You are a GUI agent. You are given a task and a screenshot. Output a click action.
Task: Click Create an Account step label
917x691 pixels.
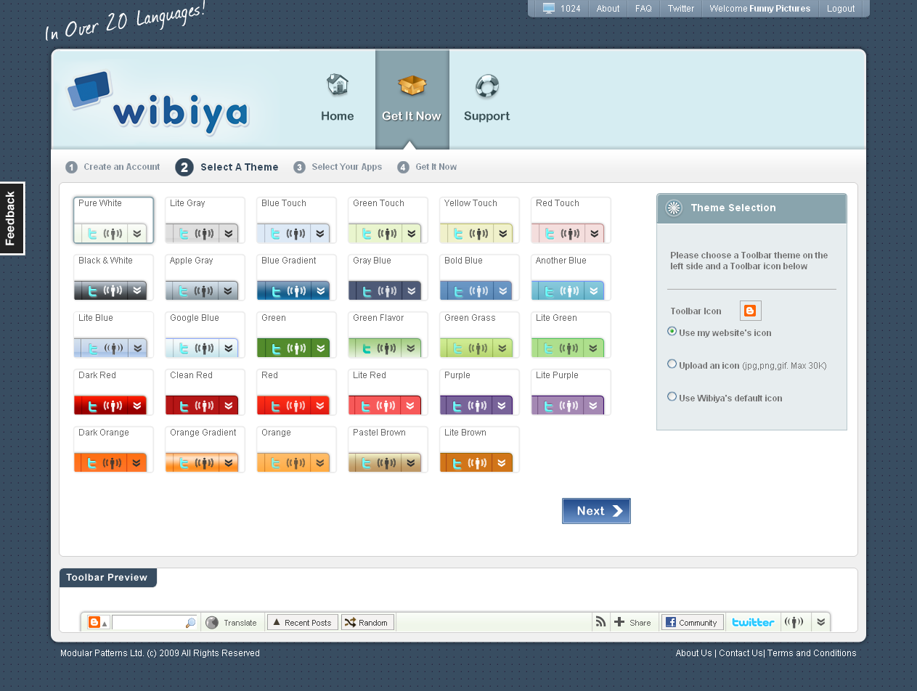point(122,167)
